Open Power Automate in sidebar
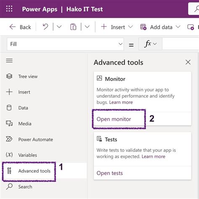 point(29,139)
